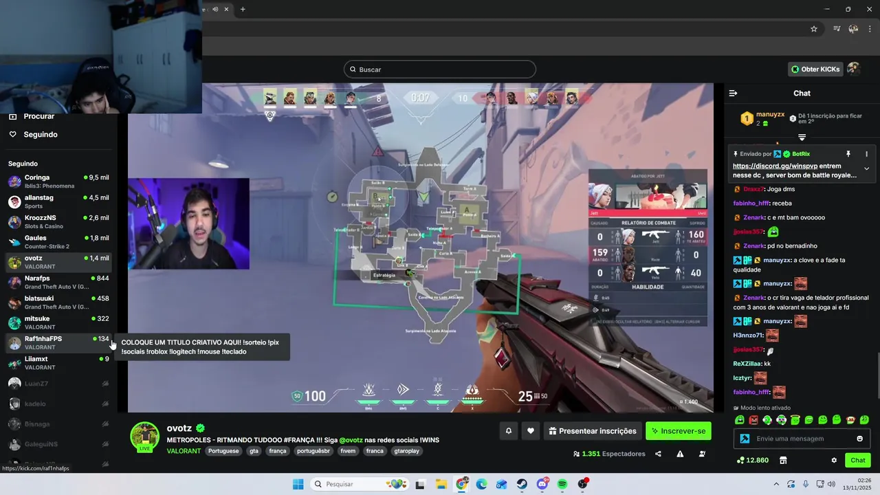Open Steam from the taskbar
880x495 pixels.
point(522,484)
